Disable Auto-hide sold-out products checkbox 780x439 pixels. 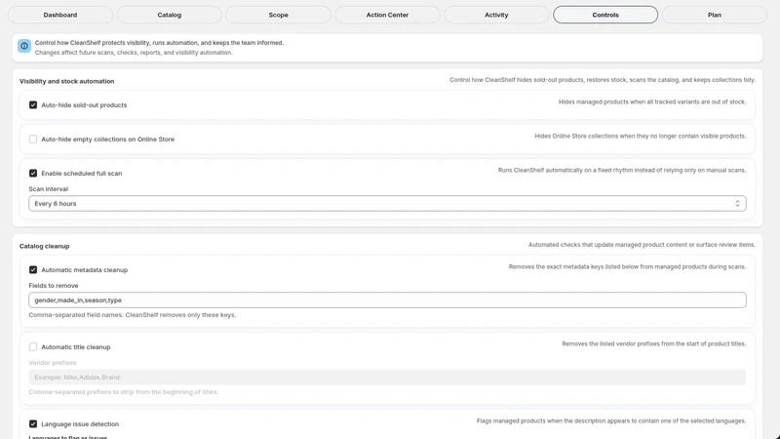coord(33,105)
